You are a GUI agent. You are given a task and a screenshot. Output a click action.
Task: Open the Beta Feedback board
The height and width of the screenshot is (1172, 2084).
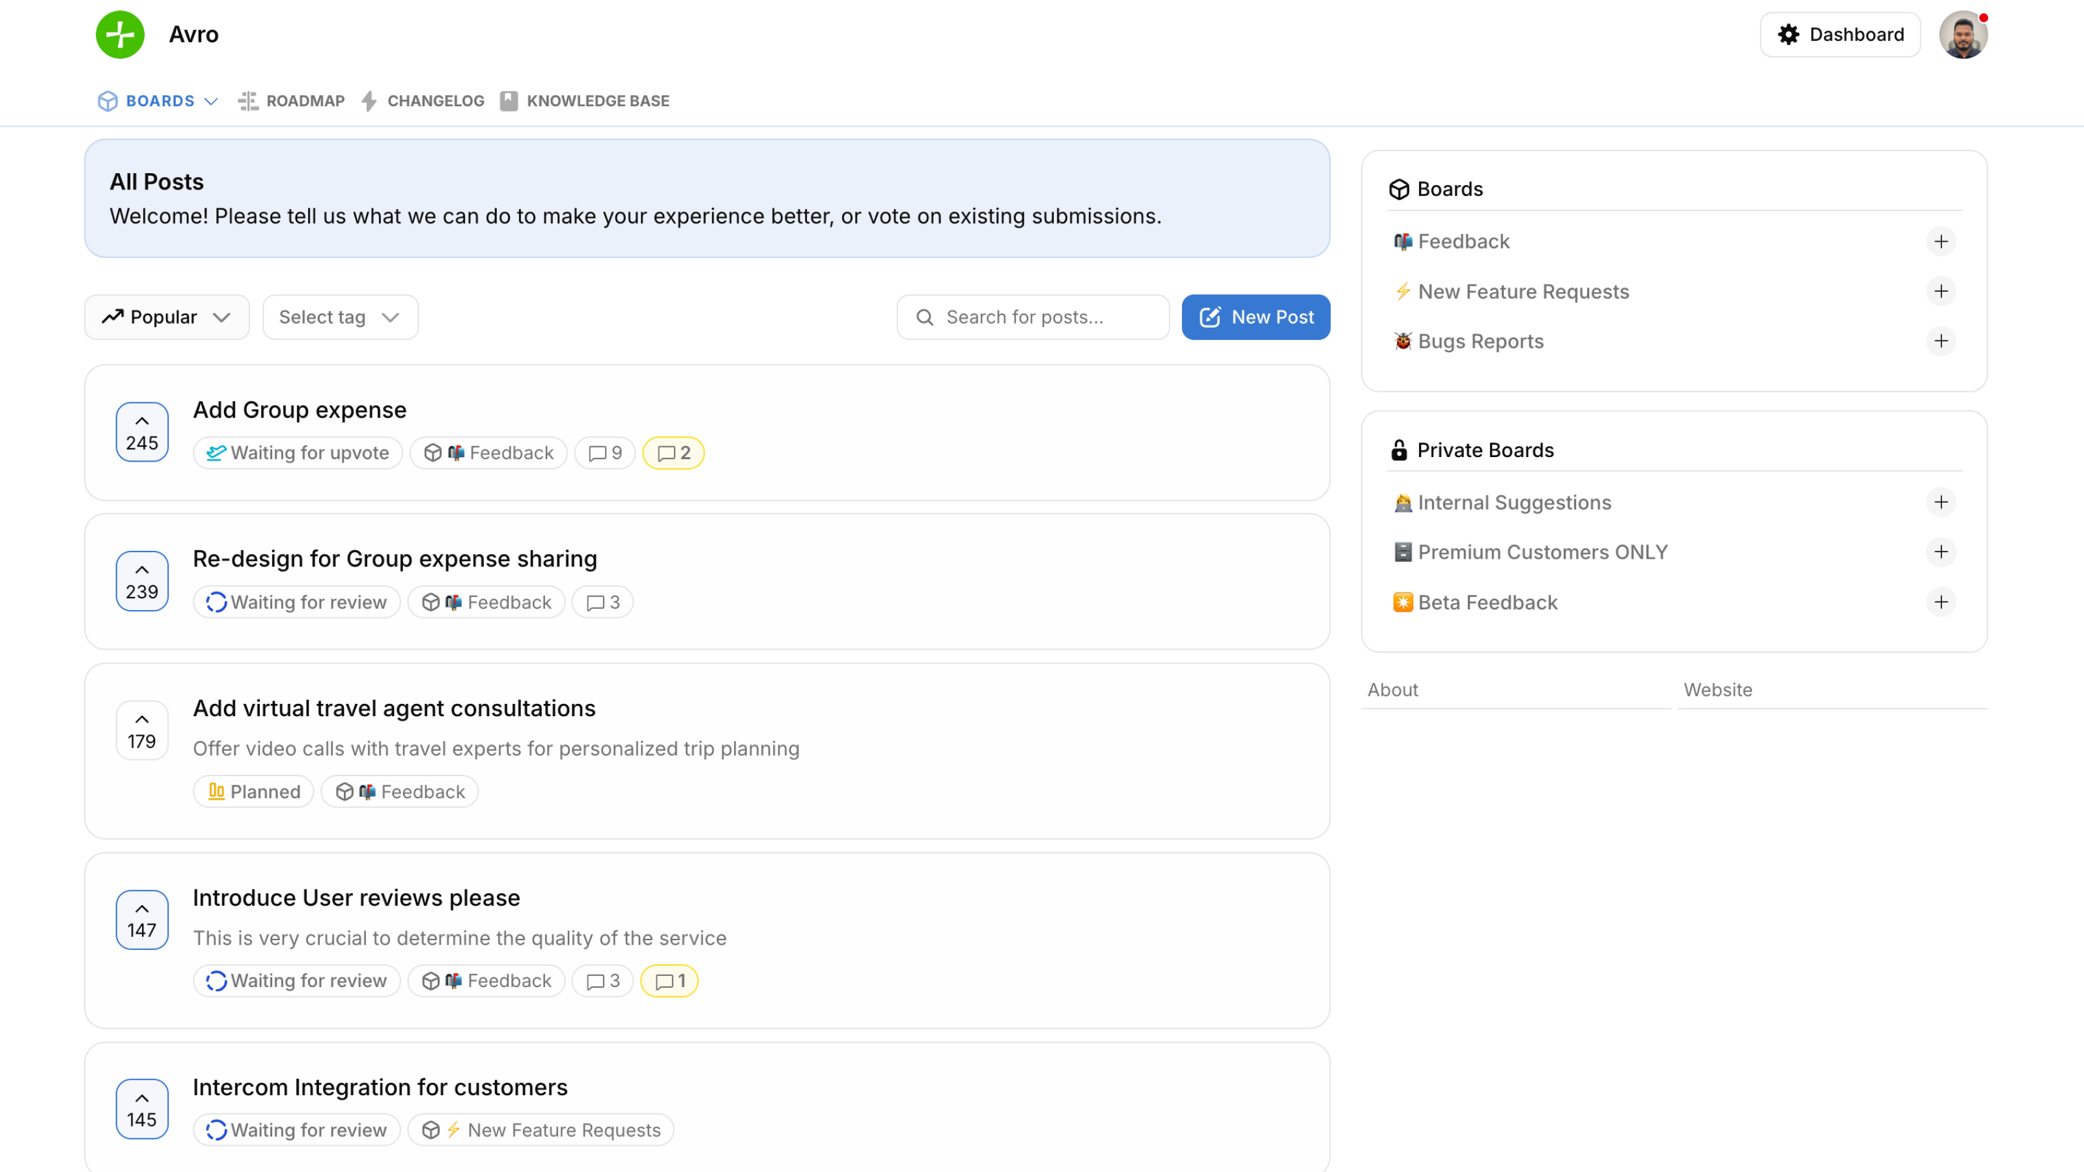(x=1487, y=602)
